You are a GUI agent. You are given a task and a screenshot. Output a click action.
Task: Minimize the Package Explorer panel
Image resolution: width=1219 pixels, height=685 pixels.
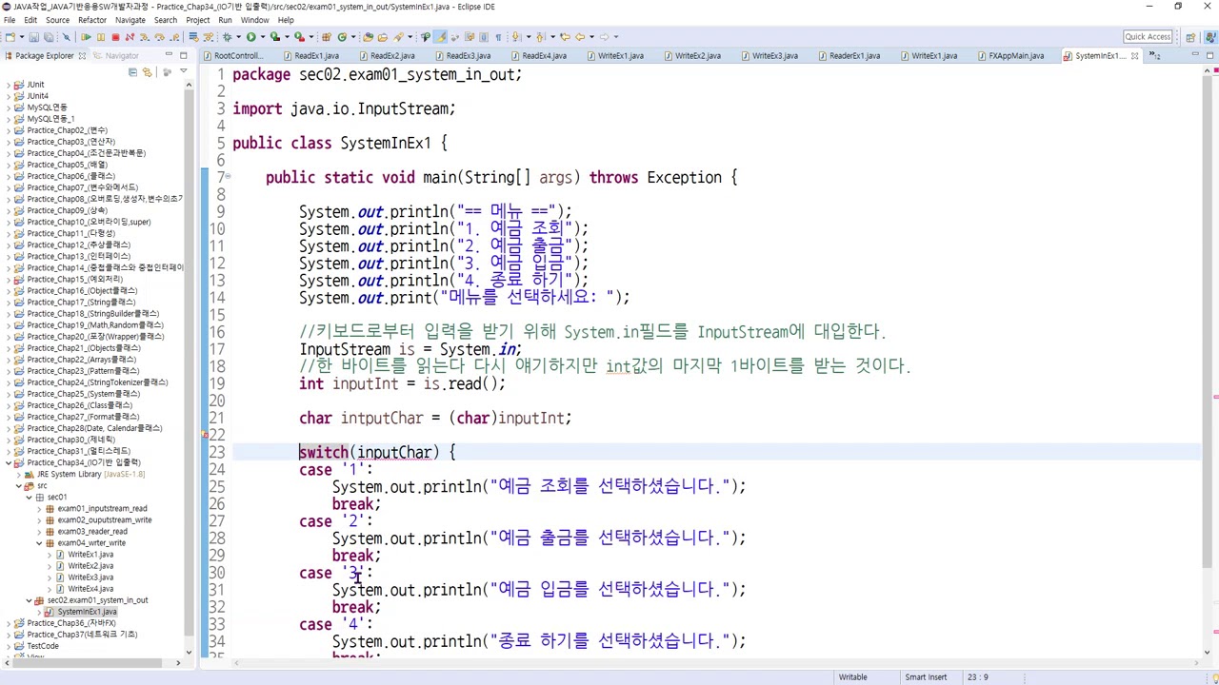click(169, 55)
